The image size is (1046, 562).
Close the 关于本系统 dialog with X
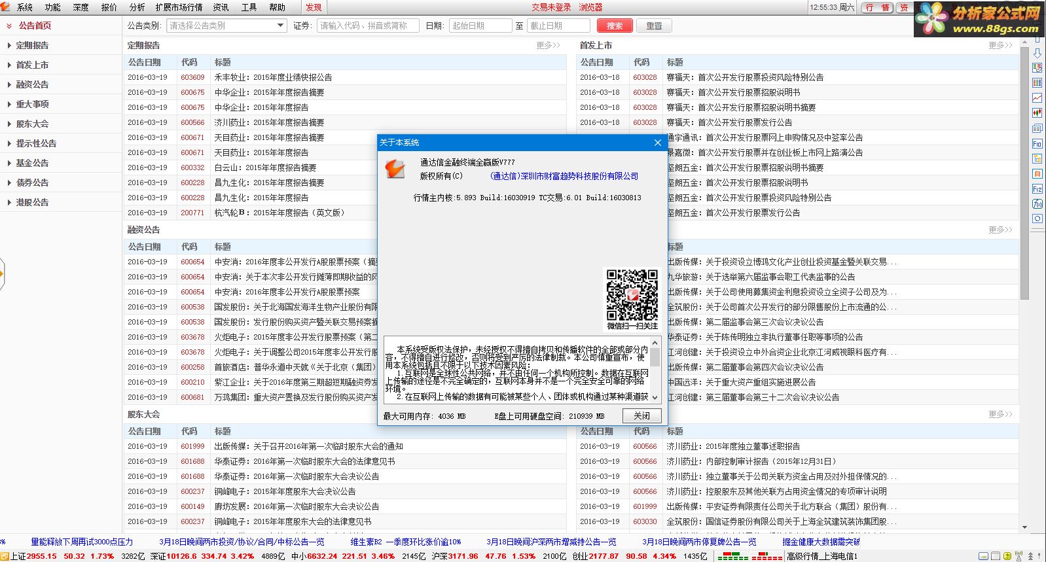(658, 143)
